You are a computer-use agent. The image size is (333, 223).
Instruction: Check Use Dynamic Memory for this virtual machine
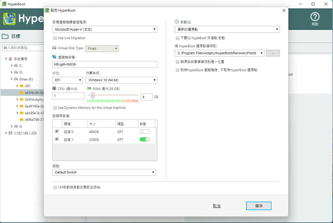pos(55,108)
